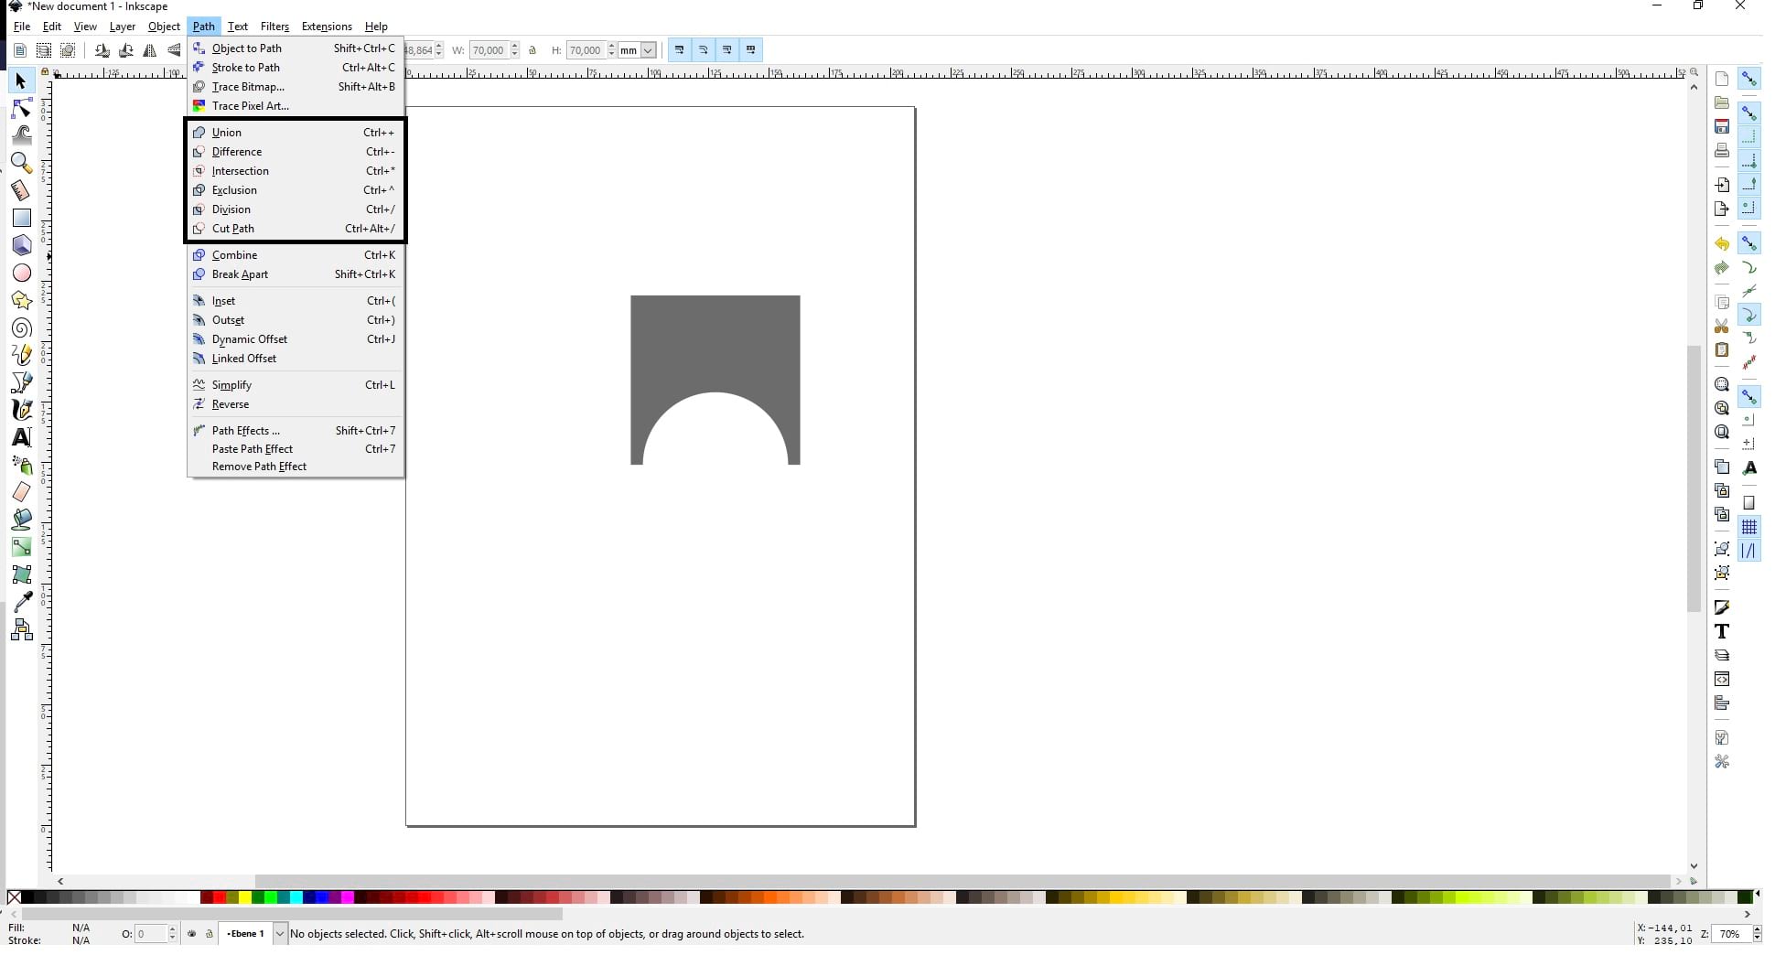The width and height of the screenshot is (1775, 955).
Task: Click the Rotate 90° clockwise icon
Action: click(x=125, y=50)
